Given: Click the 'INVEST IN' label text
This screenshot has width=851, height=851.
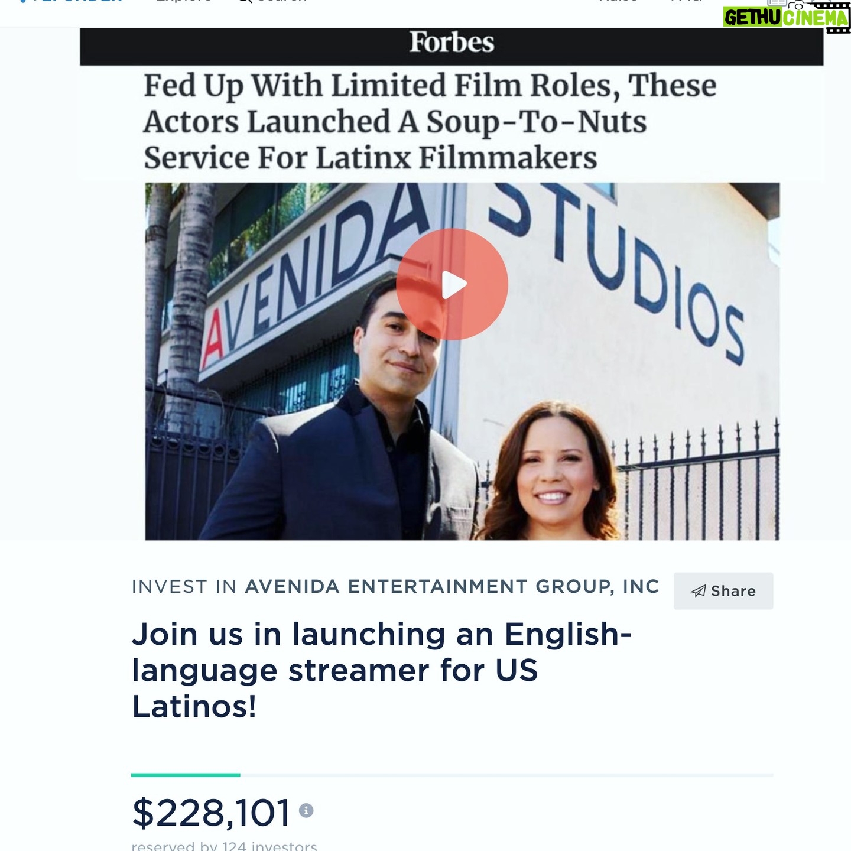Looking at the screenshot, I should tap(184, 586).
